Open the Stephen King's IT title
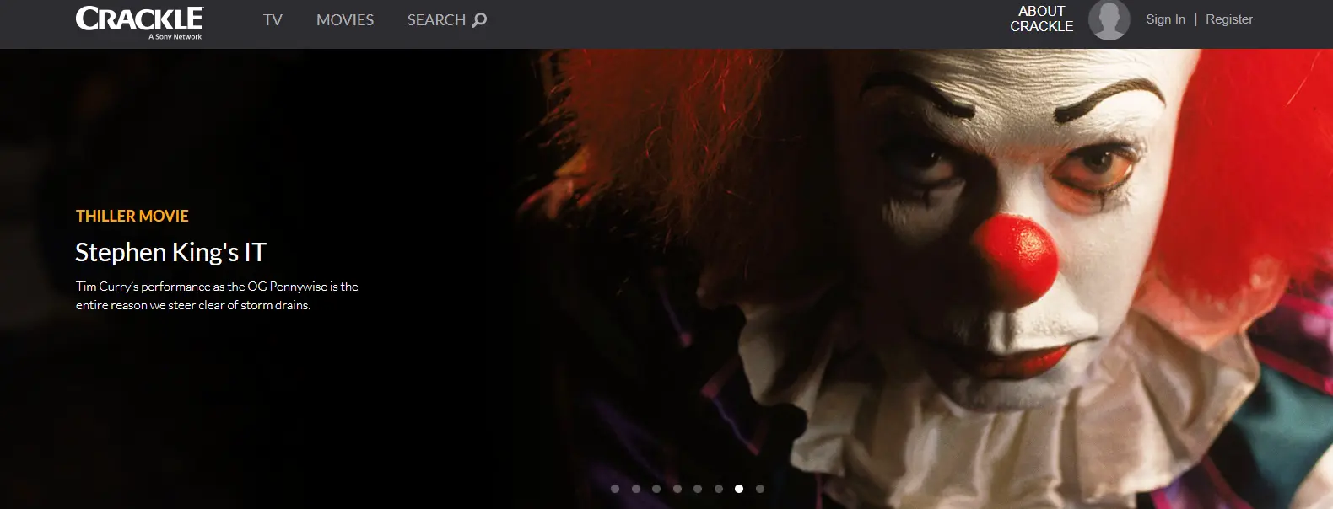The image size is (1333, 509). 171,252
